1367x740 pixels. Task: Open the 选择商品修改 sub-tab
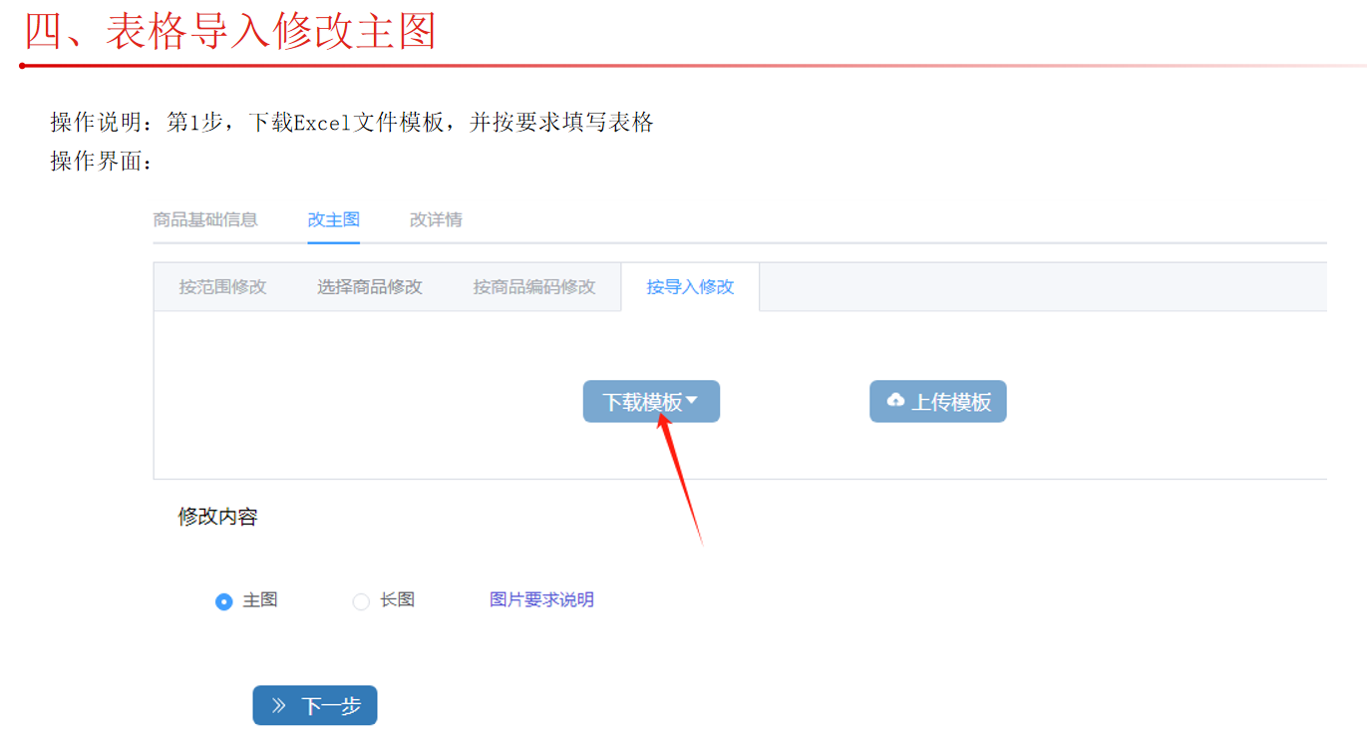370,287
